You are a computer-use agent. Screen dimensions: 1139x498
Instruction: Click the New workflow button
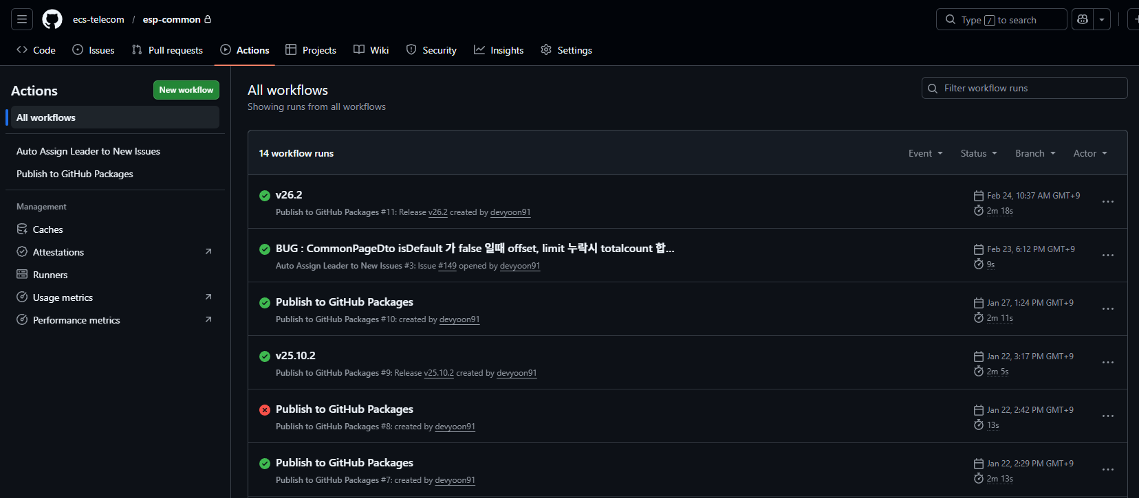(x=186, y=90)
